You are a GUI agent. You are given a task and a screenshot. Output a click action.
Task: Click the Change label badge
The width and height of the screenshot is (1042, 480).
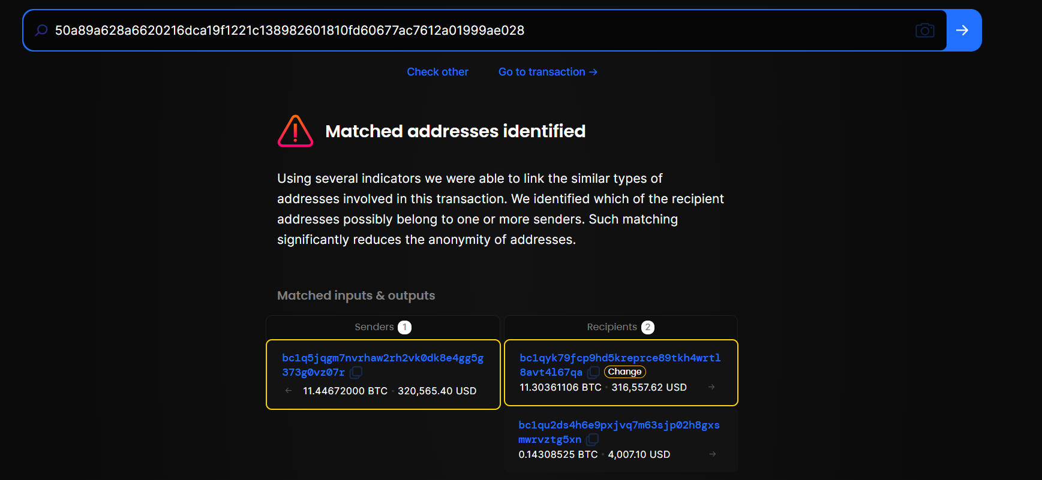[x=624, y=372]
